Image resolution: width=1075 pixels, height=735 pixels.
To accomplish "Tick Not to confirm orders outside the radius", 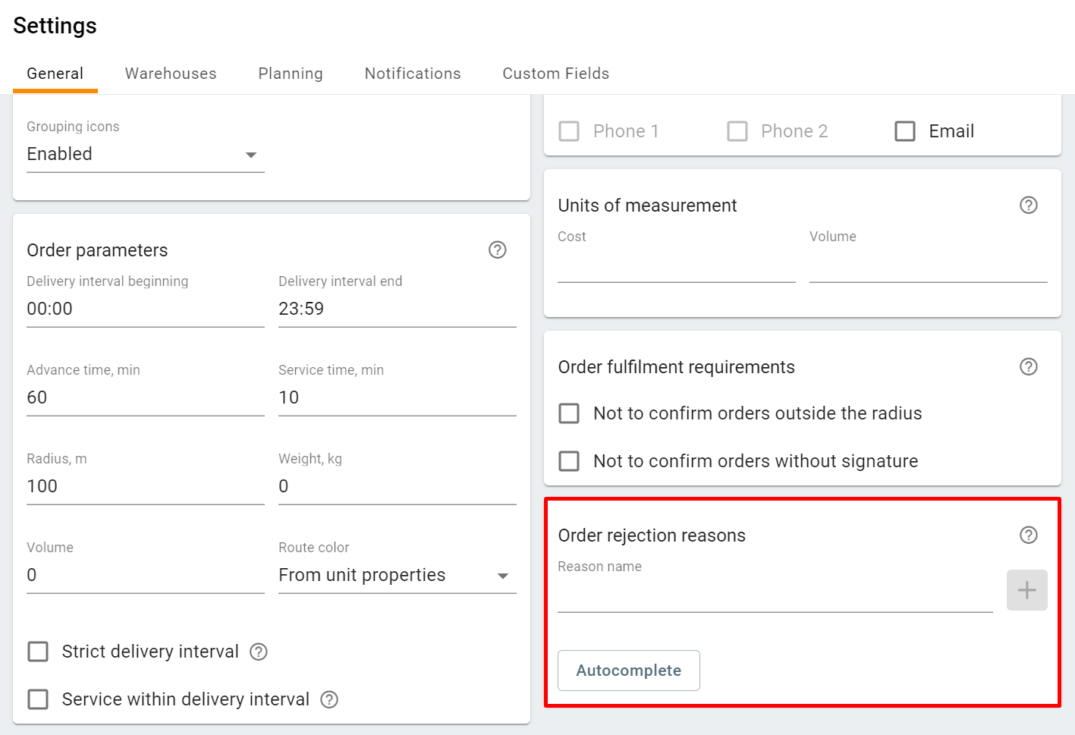I will point(569,413).
